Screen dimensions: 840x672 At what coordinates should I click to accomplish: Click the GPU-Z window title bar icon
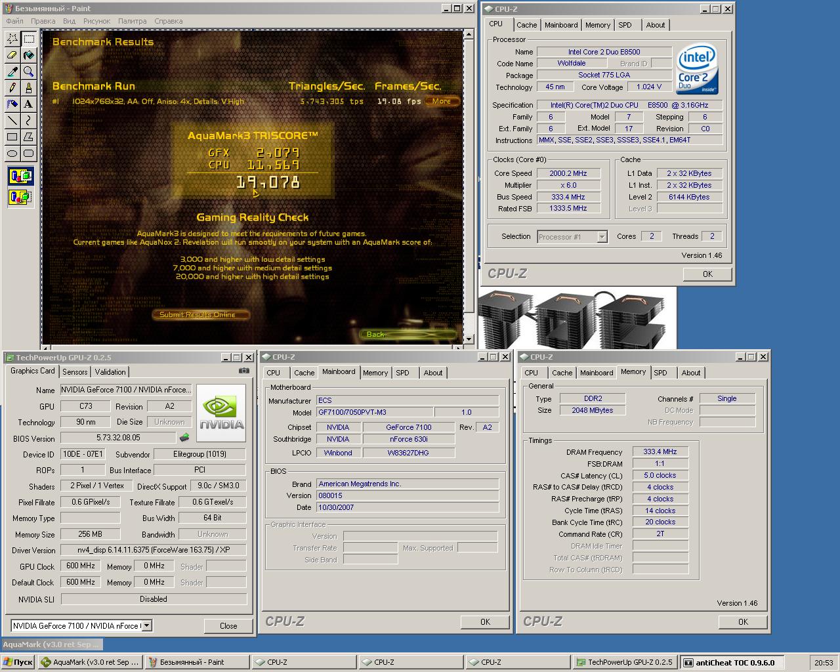9,358
